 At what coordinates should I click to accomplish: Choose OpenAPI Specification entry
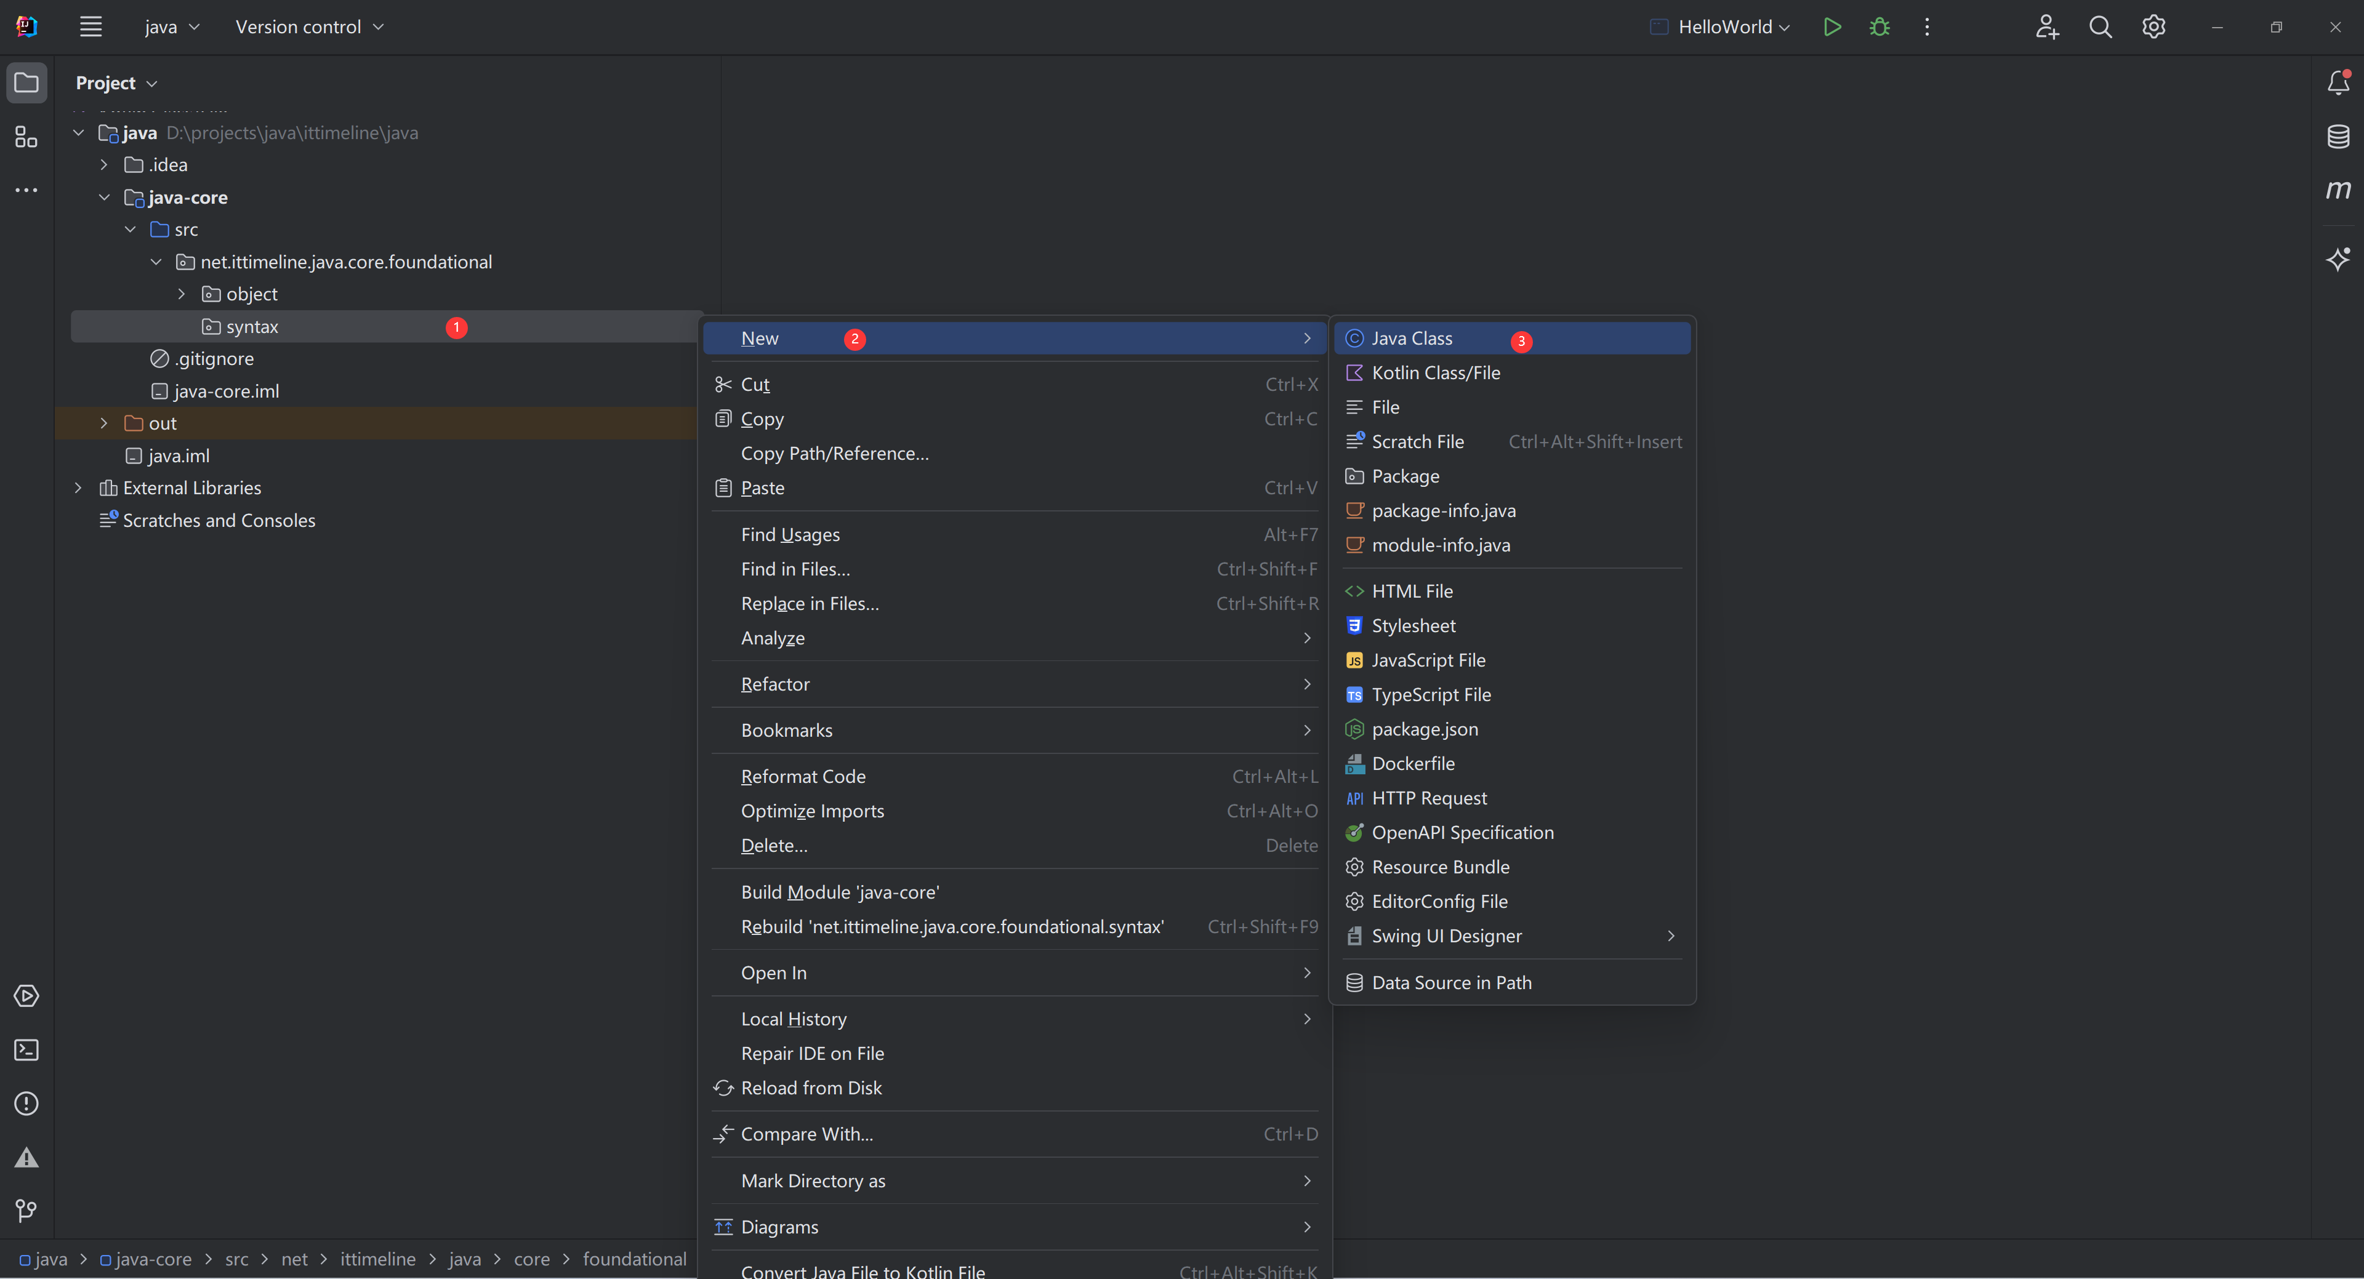pyautogui.click(x=1511, y=832)
